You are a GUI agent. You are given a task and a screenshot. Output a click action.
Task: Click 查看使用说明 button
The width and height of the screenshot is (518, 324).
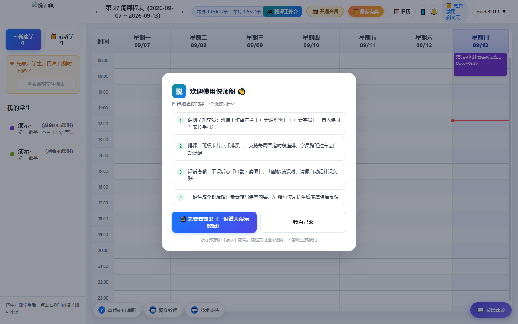tap(117, 310)
